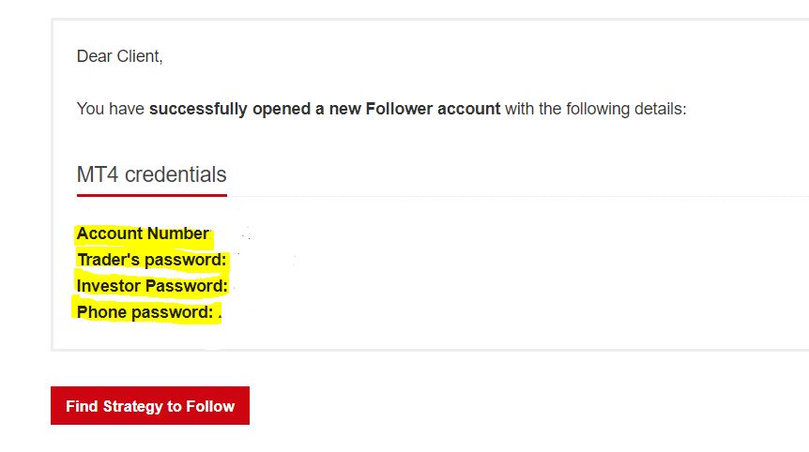Click the word 'MT4' in the heading
Viewport: 809px width, 452px height.
[98, 174]
